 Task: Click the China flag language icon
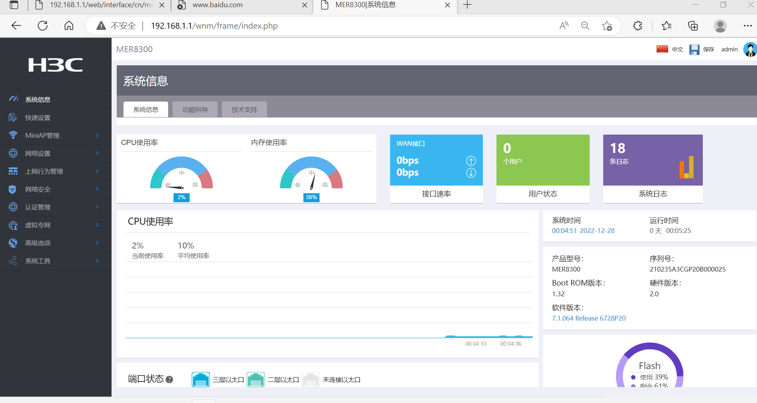point(662,49)
